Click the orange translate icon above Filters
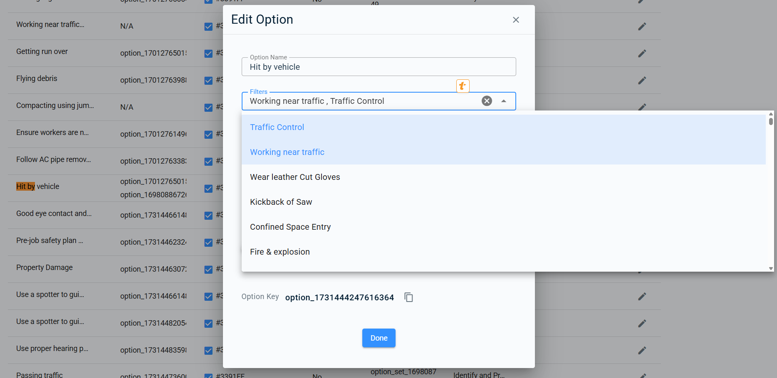This screenshot has height=378, width=777. (x=463, y=86)
